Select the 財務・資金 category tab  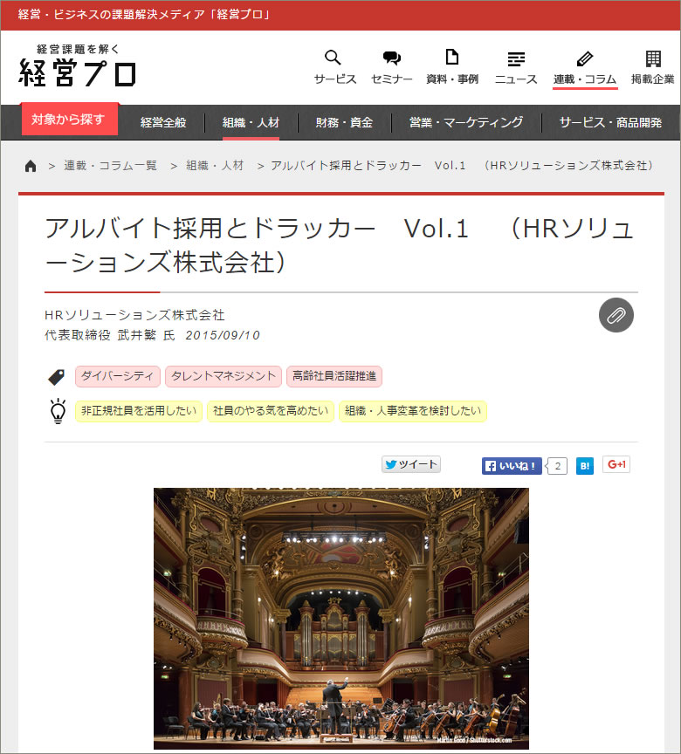click(x=344, y=123)
